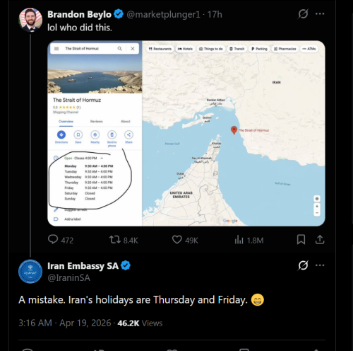Screen dimensions: 353x351
Task: Open more options on Iran Embassy tweet
Action: pos(320,265)
